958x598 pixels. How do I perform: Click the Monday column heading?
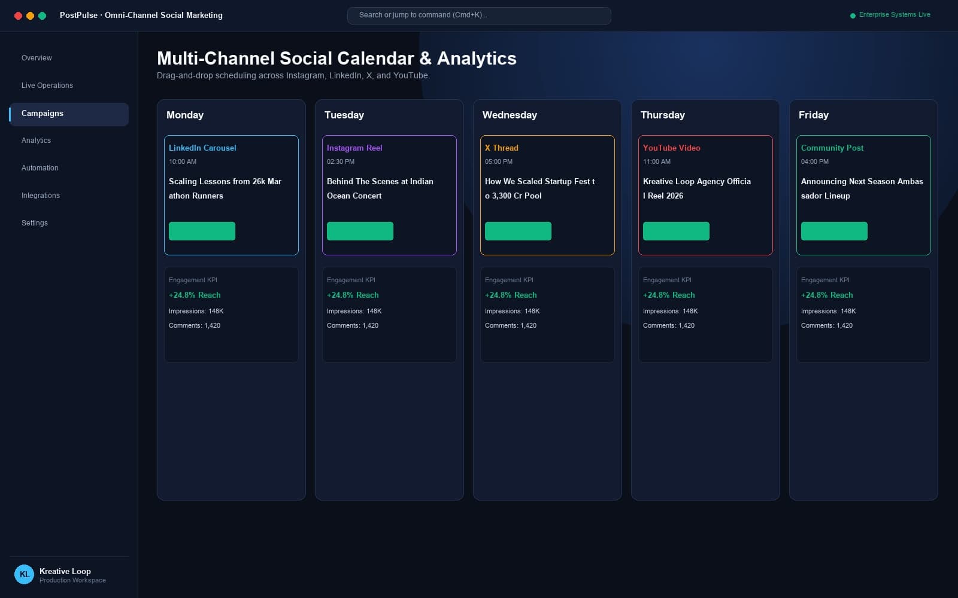coord(185,115)
